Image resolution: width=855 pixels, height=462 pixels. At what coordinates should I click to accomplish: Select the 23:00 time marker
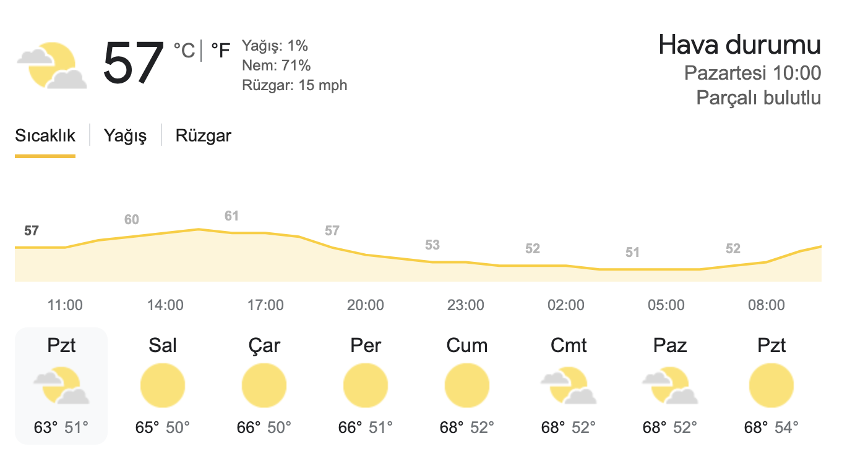point(466,304)
